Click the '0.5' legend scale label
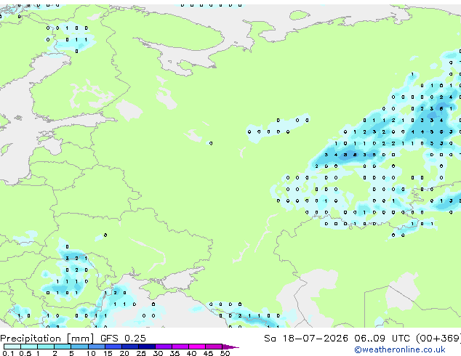Screen dimensions: 461x356 pos(25,353)
